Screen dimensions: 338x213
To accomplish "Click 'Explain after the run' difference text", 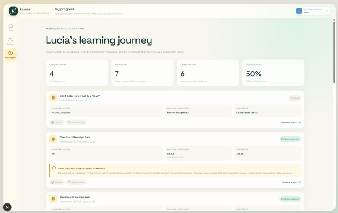I will (x=247, y=112).
